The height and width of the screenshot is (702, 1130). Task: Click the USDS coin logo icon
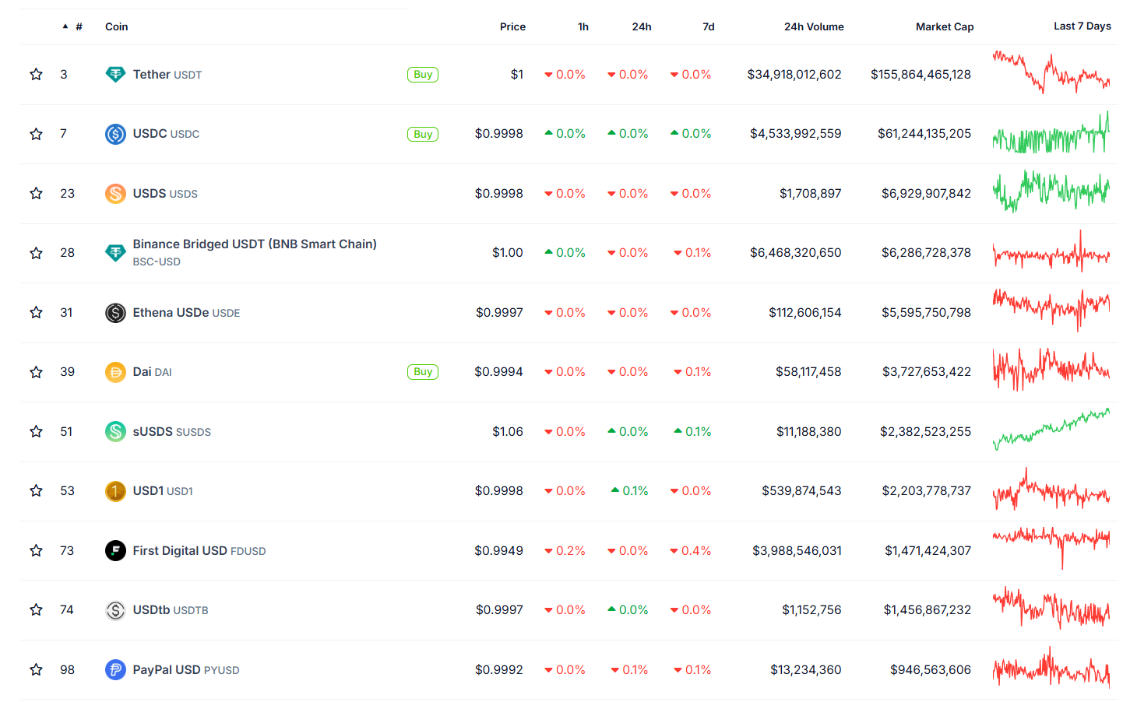click(115, 194)
